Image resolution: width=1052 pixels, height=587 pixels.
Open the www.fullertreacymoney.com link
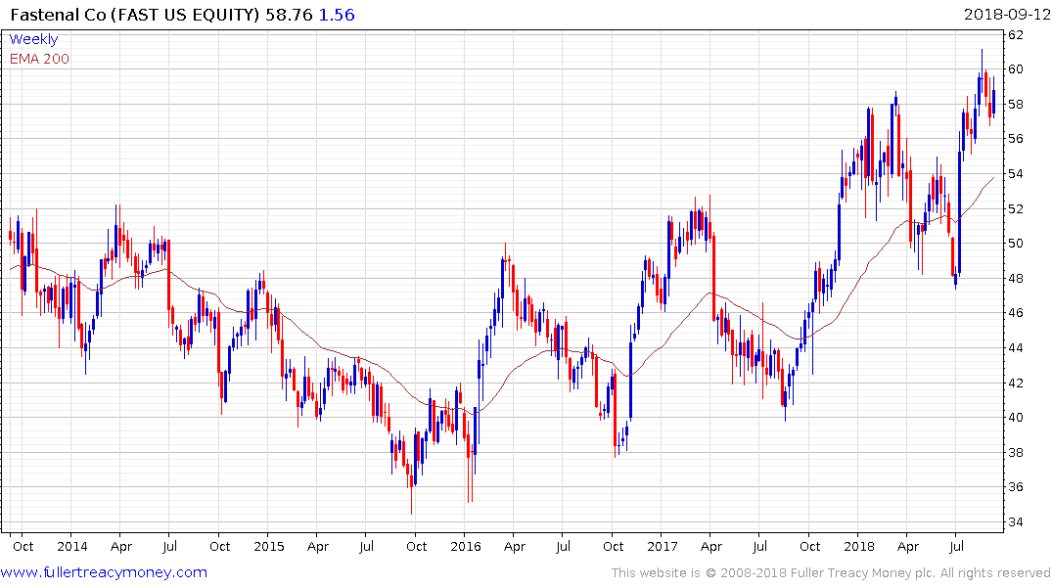click(104, 572)
